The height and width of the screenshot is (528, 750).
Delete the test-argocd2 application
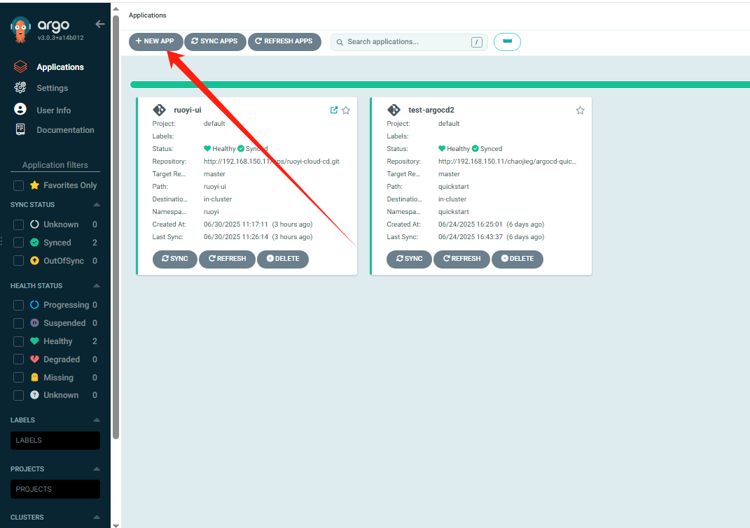click(x=517, y=259)
